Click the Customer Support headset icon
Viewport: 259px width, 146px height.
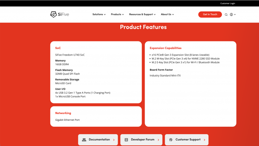click(x=171, y=140)
